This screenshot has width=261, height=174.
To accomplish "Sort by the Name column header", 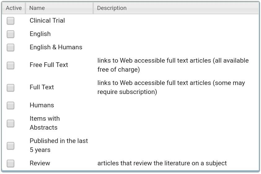I will (x=59, y=8).
